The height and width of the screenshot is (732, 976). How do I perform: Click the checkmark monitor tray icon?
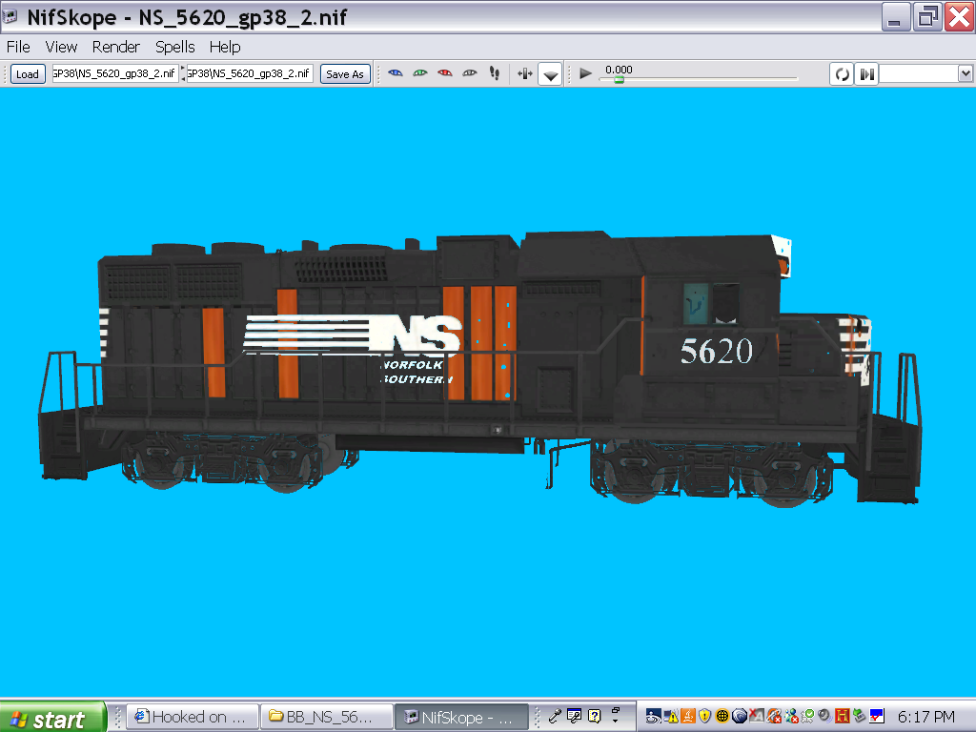(877, 716)
